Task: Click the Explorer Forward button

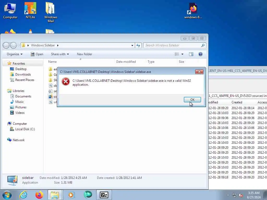Action: (x=13, y=45)
